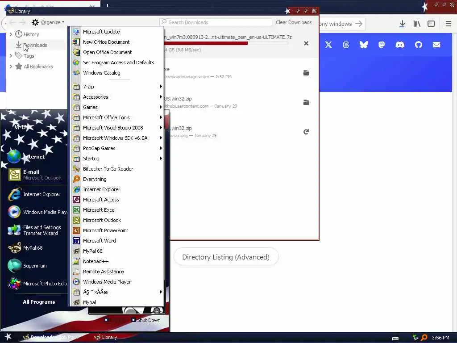Click Shut Down button
The height and width of the screenshot is (343, 457).
click(x=145, y=320)
